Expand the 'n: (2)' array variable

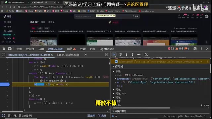115,82
